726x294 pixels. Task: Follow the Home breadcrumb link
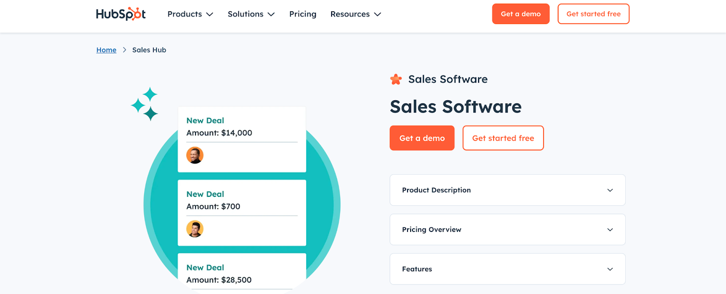click(x=106, y=50)
